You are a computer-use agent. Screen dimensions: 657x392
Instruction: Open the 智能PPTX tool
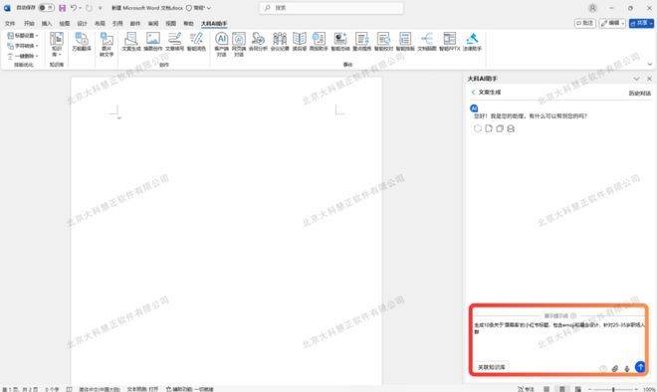(x=450, y=42)
